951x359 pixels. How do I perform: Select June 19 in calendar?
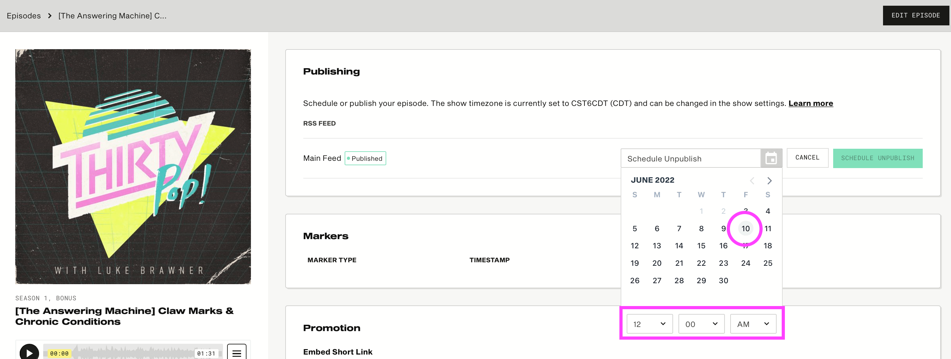pos(635,263)
